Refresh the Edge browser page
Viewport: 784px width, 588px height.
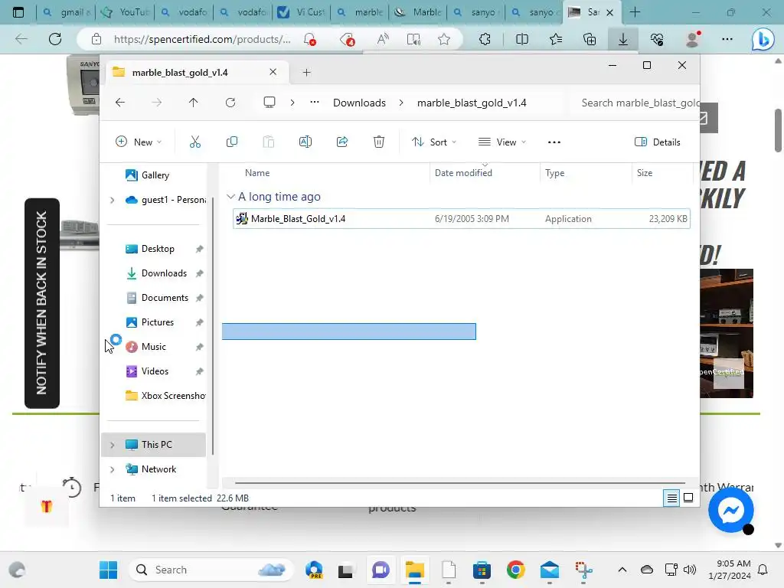(55, 39)
